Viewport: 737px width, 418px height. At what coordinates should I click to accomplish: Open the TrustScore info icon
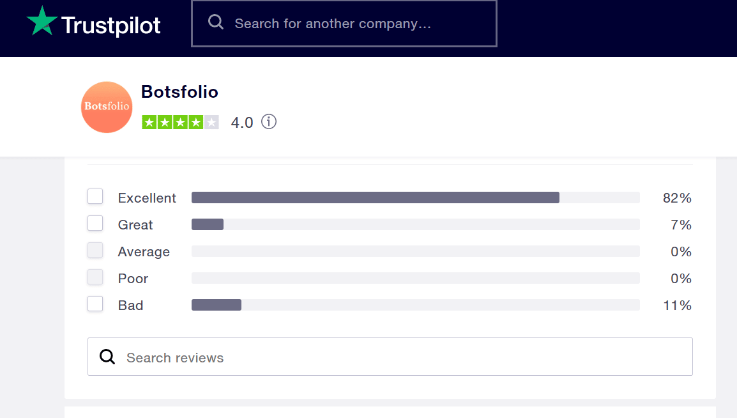(x=269, y=122)
